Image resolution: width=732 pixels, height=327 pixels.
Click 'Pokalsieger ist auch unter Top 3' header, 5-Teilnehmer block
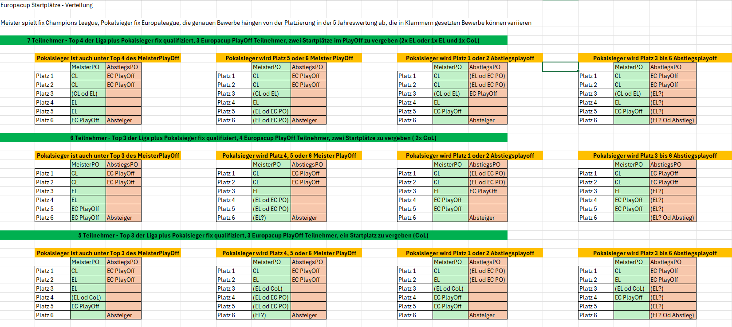tap(108, 253)
